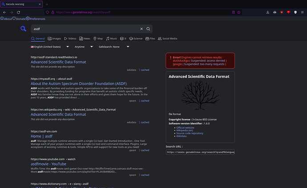
Task: Open the Home | asdf result
Action: [41, 136]
